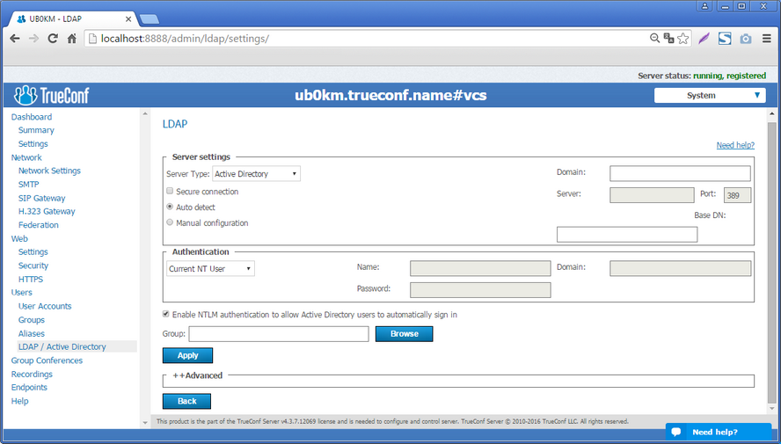Click the Port field showing 389
Image resolution: width=781 pixels, height=444 pixels.
click(737, 195)
